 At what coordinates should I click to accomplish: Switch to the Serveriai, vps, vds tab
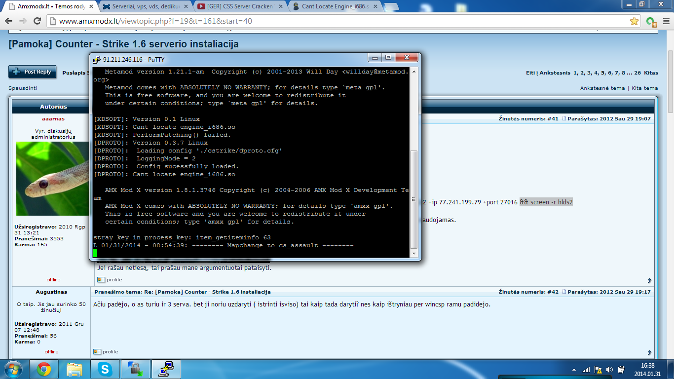145,6
